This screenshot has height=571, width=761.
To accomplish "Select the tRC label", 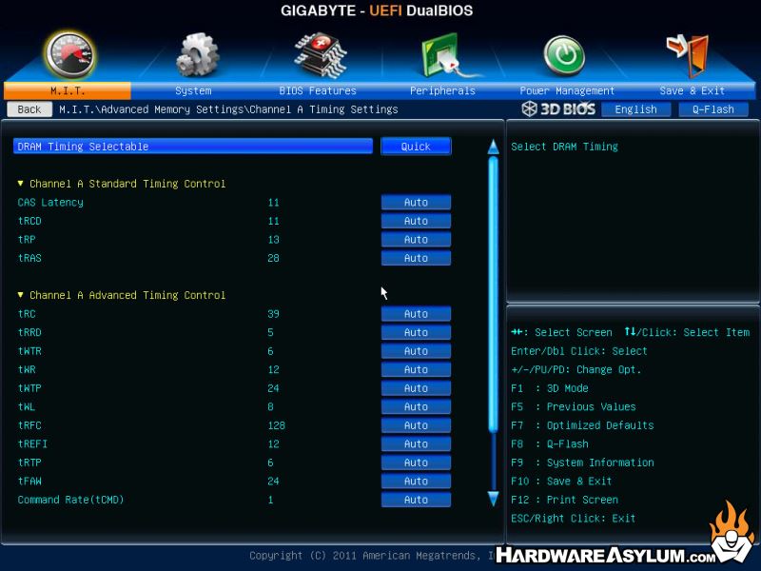I will click(27, 314).
